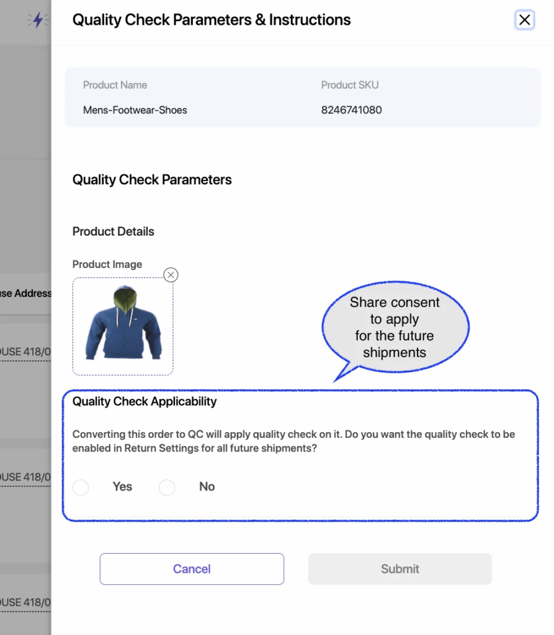Click the lightning bolt icon
554x635 pixels.
(x=37, y=20)
